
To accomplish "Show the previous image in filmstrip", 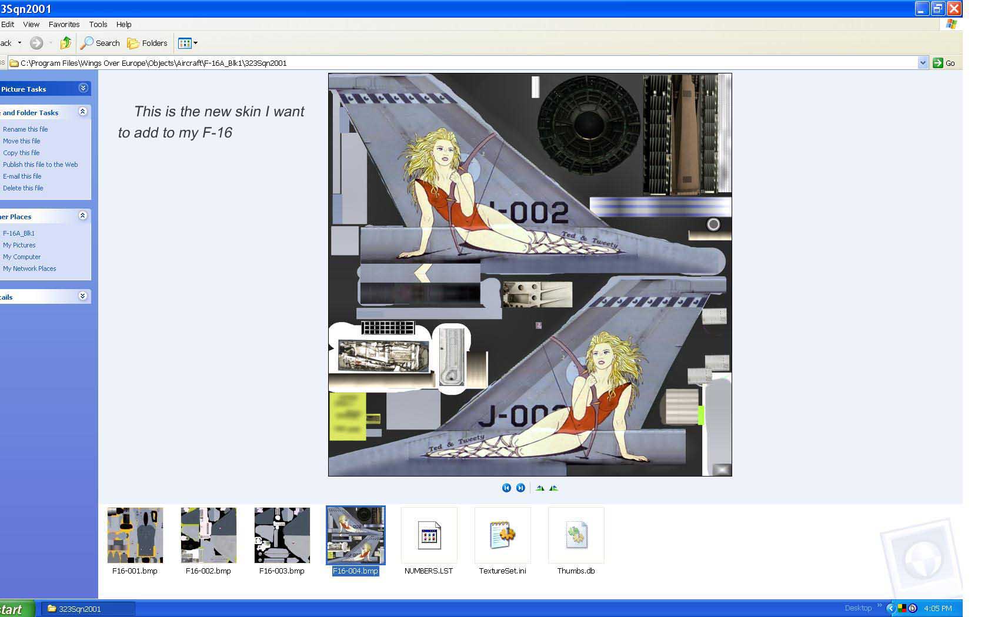I will (x=506, y=488).
